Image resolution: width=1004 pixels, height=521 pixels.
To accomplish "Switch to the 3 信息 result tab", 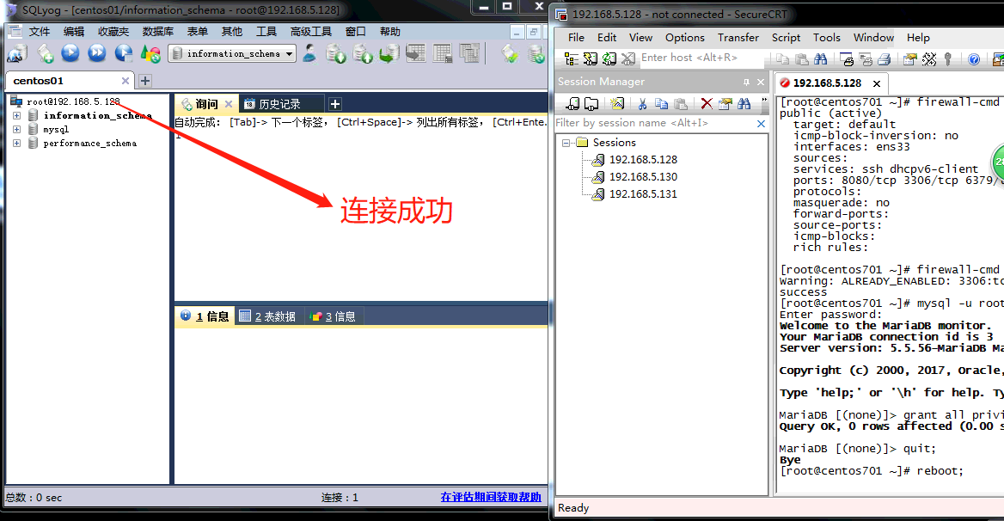I will pyautogui.click(x=333, y=316).
